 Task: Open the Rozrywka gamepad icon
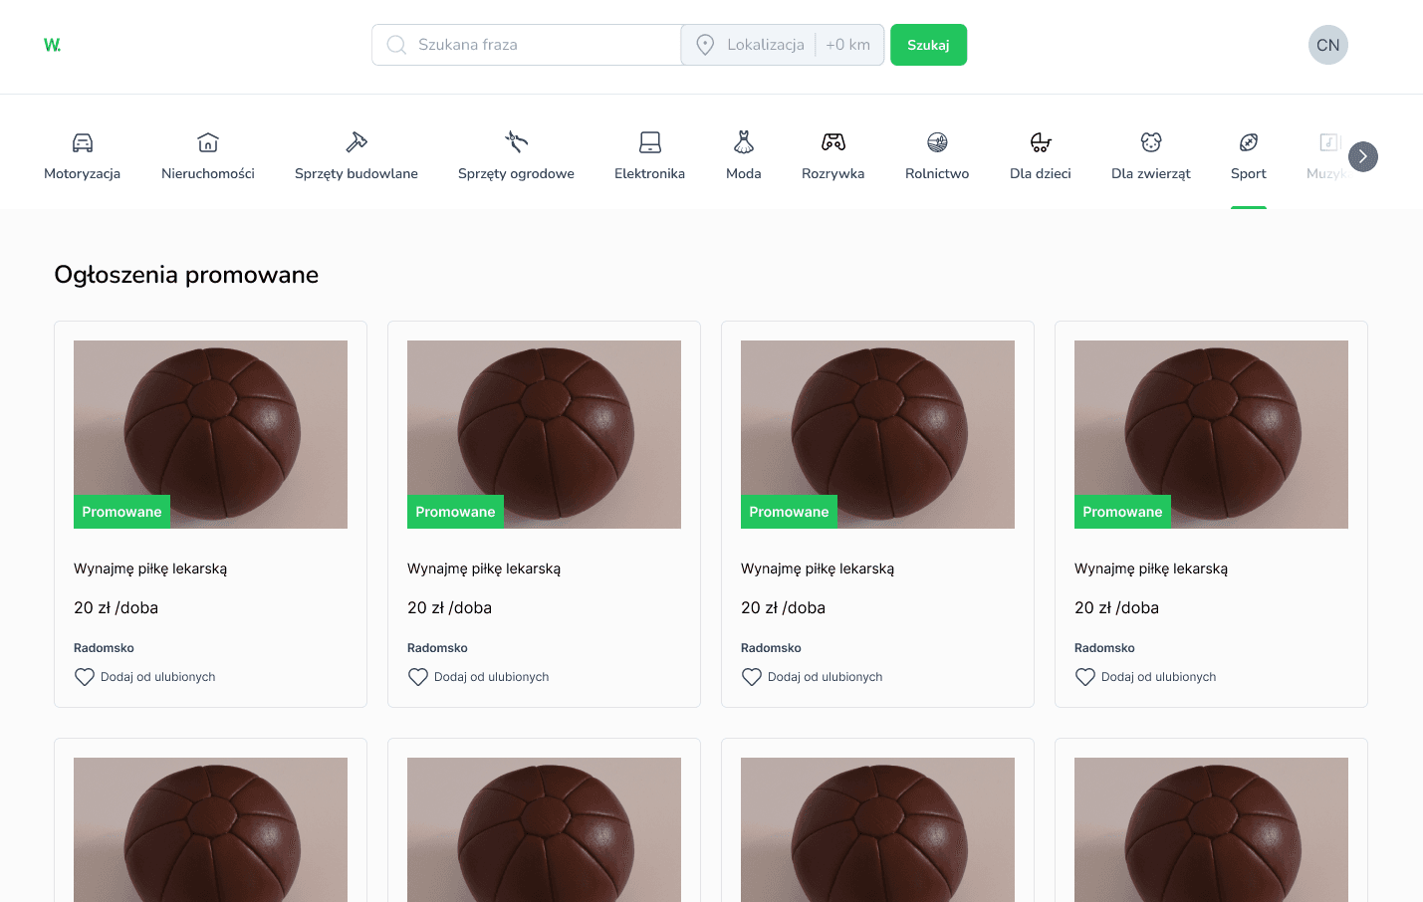click(833, 142)
